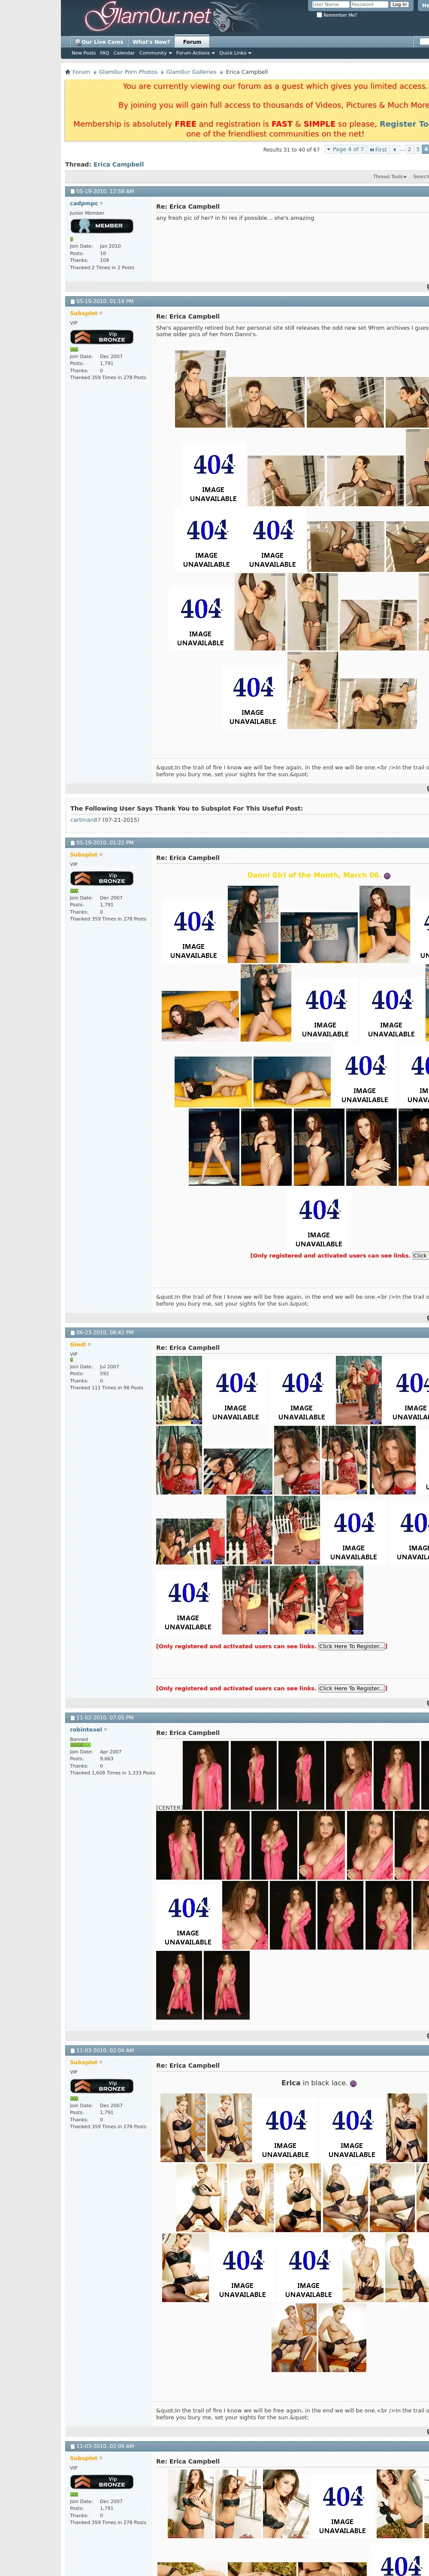Click the post icon beside 05-19-2010, 12:58 AM
The width and height of the screenshot is (429, 2576).
[72, 191]
